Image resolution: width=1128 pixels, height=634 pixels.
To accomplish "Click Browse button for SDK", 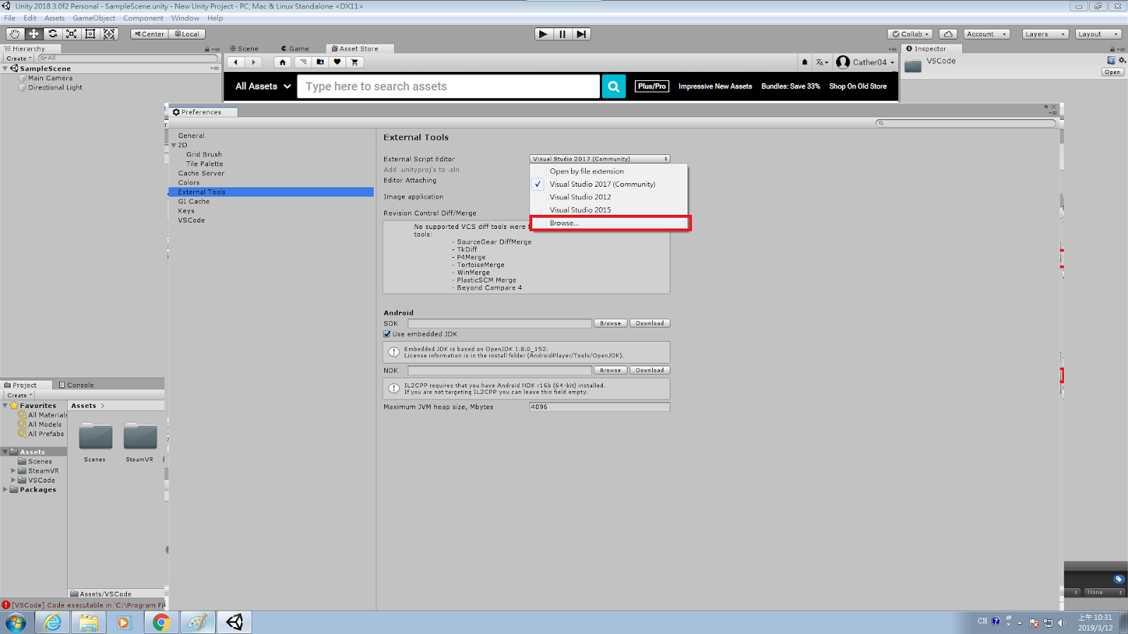I will (611, 323).
